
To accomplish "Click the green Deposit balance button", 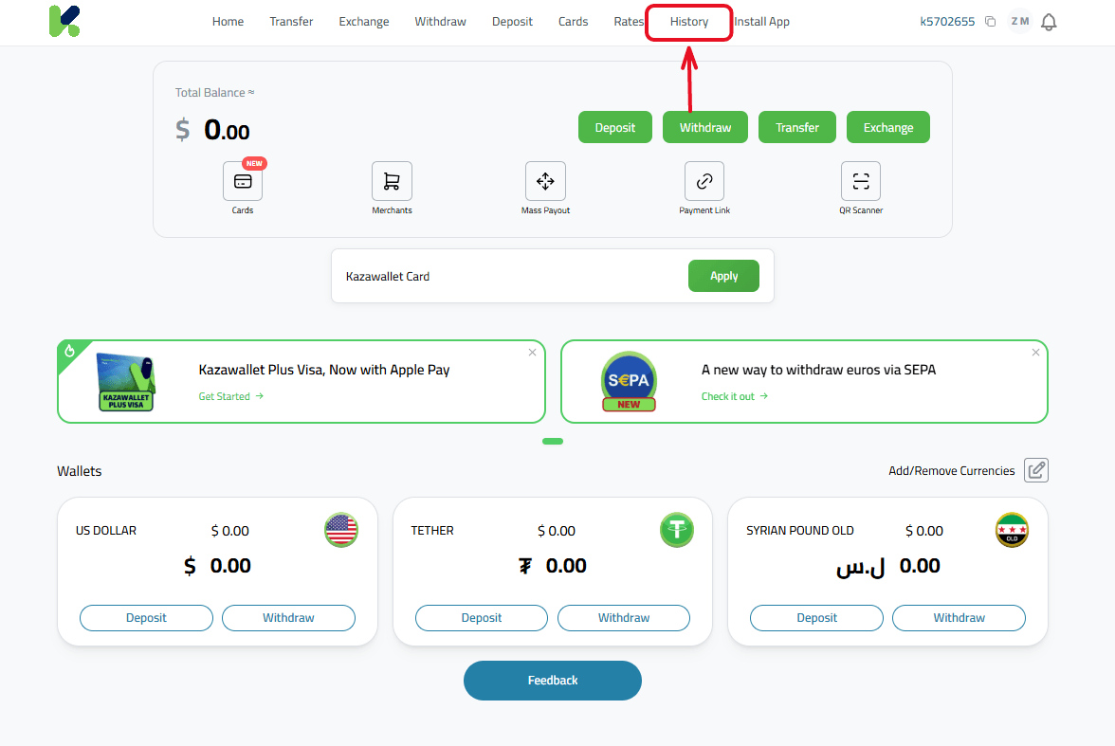I will (615, 127).
